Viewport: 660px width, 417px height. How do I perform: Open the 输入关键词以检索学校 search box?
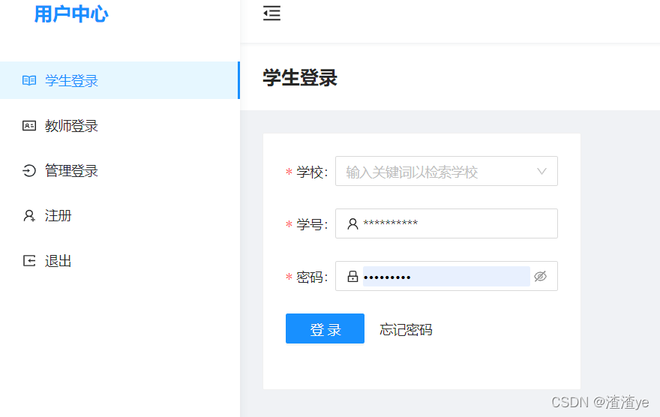point(446,171)
